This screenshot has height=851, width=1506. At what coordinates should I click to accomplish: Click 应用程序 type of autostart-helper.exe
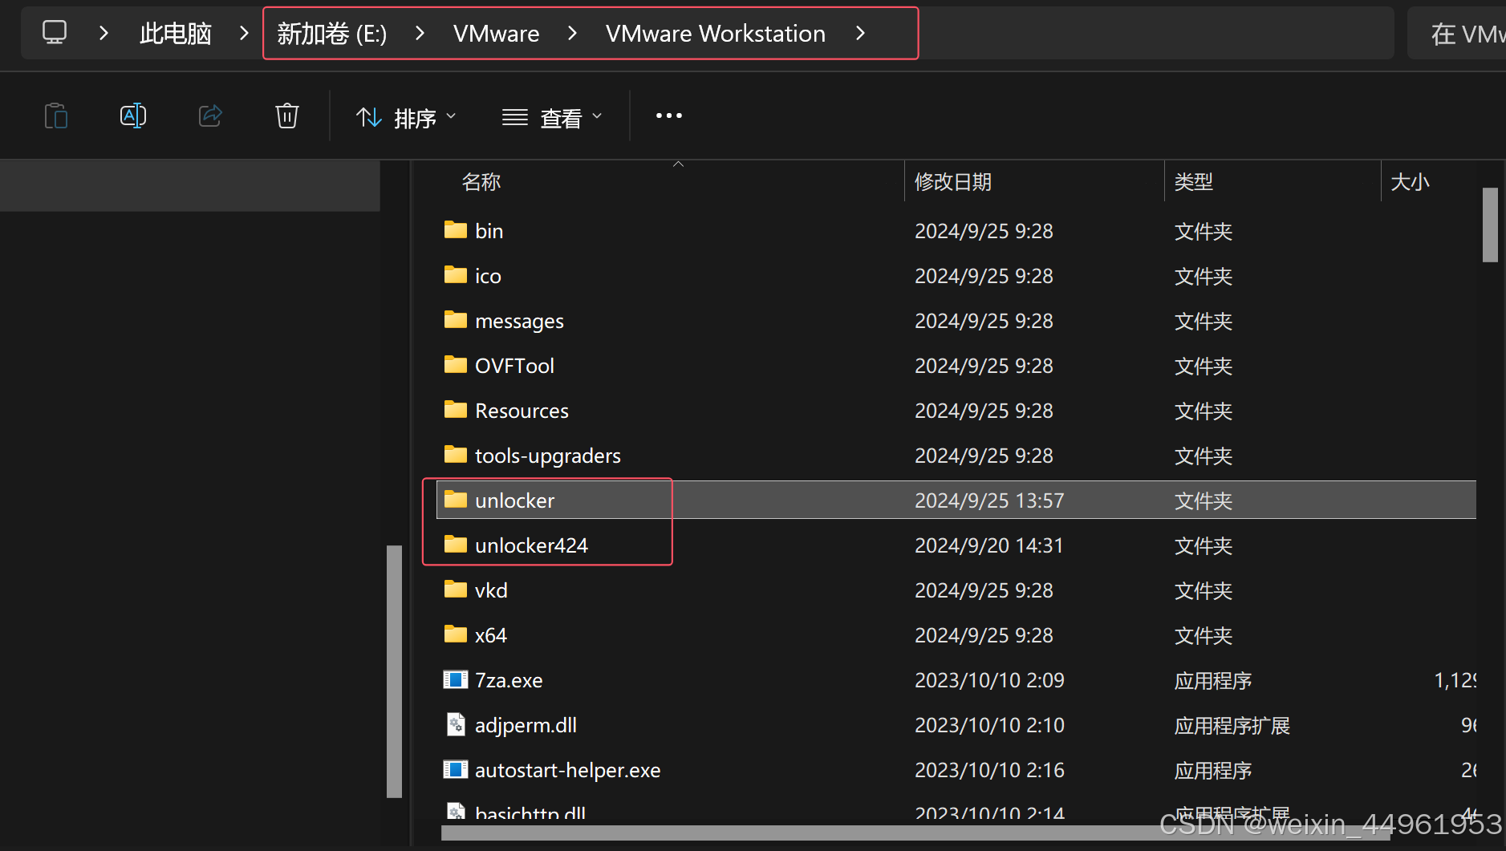pos(1212,771)
